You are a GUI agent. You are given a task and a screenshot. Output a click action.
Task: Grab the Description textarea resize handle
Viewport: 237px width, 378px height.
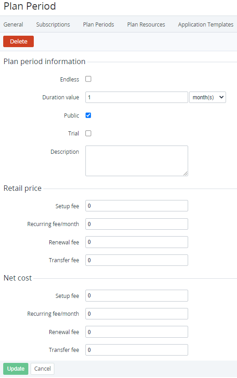pyautogui.click(x=185, y=173)
